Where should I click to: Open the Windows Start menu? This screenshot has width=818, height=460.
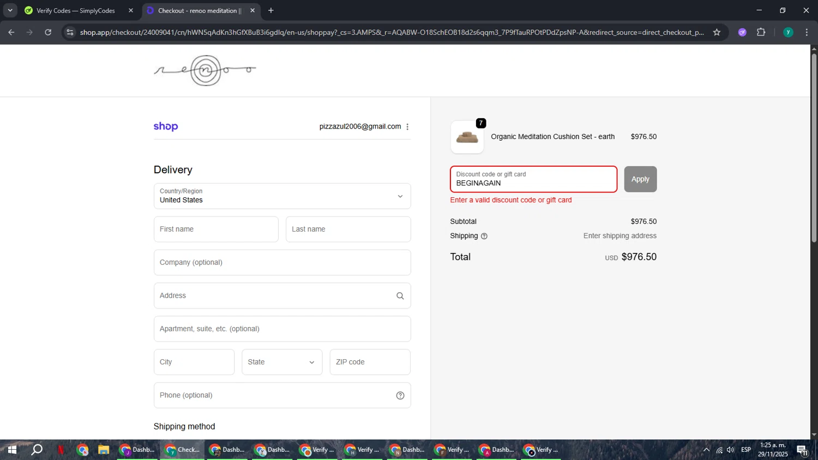11,450
